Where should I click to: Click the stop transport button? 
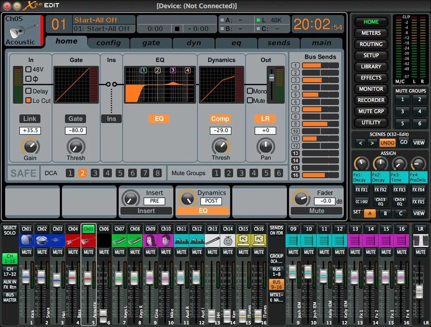click(x=177, y=28)
